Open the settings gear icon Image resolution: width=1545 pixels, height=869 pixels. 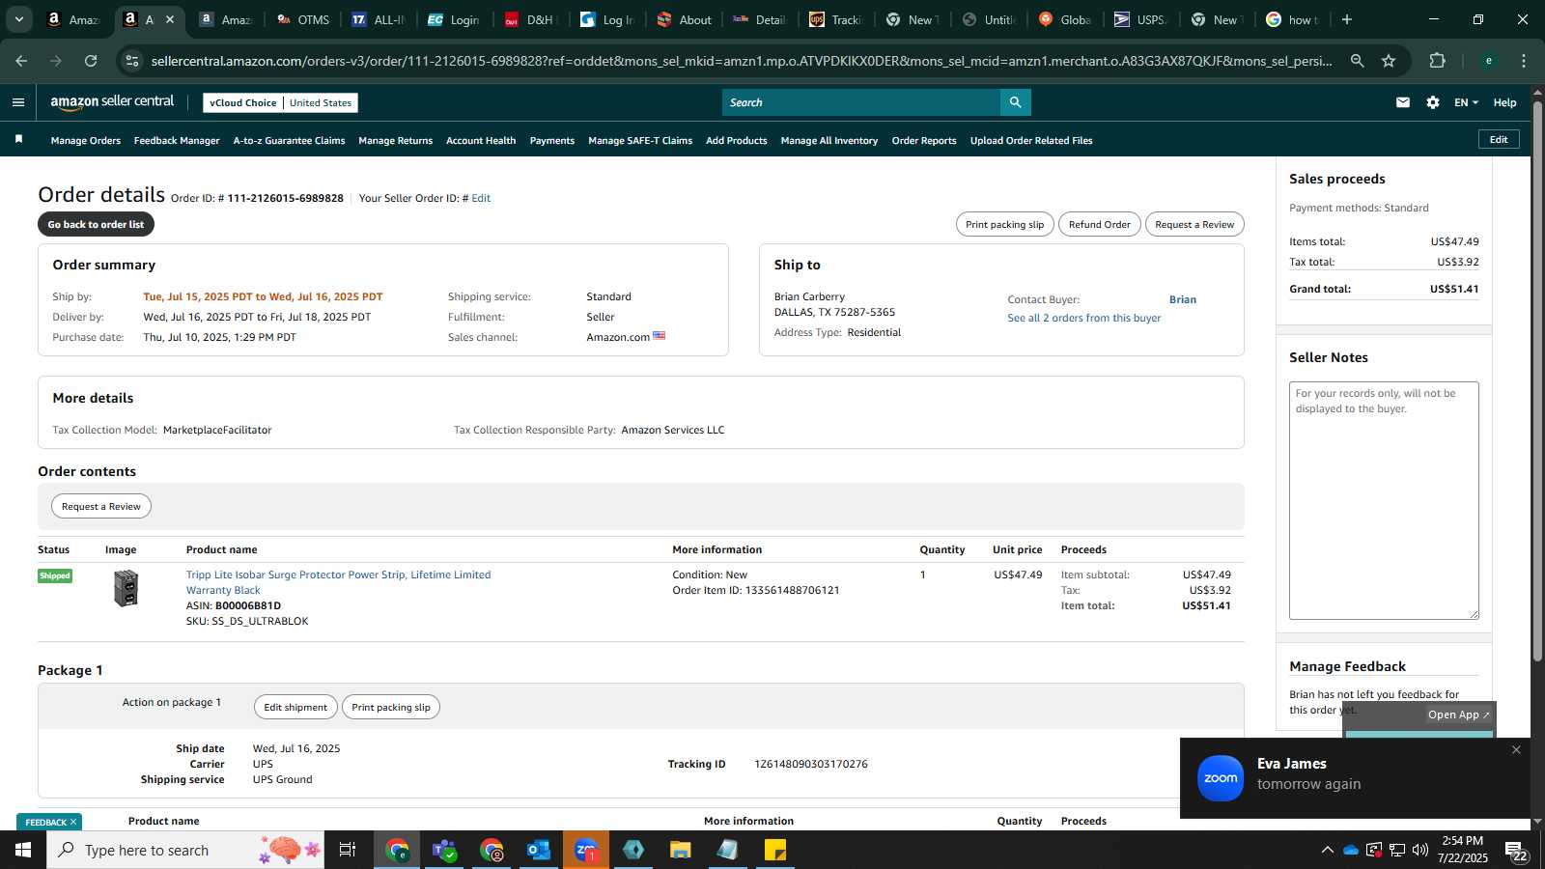click(1433, 102)
